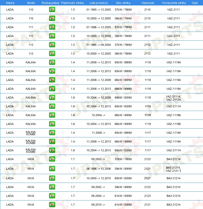Select NIVA model in the 06.1996 row

(31, 169)
